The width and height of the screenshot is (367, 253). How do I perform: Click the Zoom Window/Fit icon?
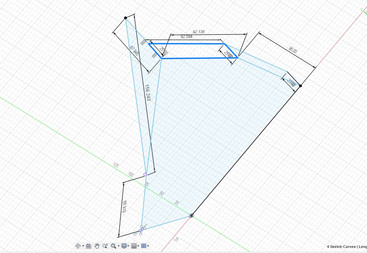[x=113, y=246]
